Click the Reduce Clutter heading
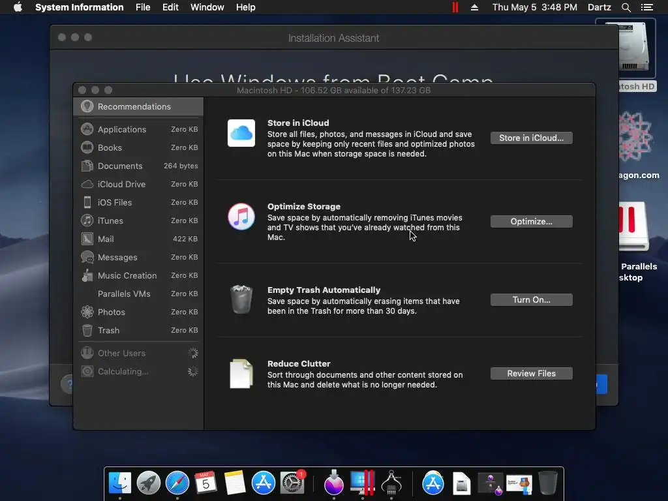The height and width of the screenshot is (501, 668). tap(299, 363)
